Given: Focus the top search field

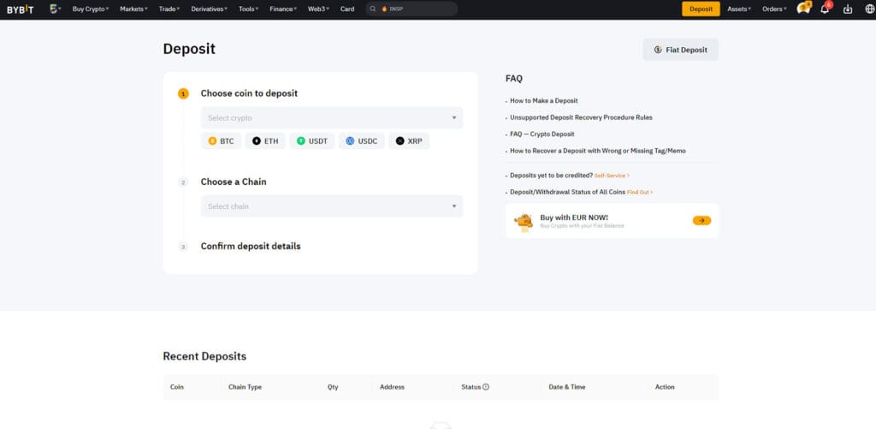Looking at the screenshot, I should pyautogui.click(x=411, y=9).
